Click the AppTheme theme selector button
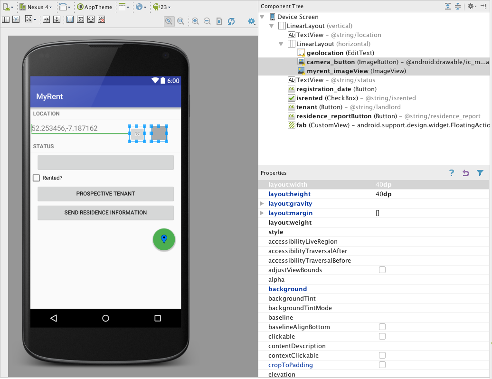492x379 pixels. click(x=95, y=7)
